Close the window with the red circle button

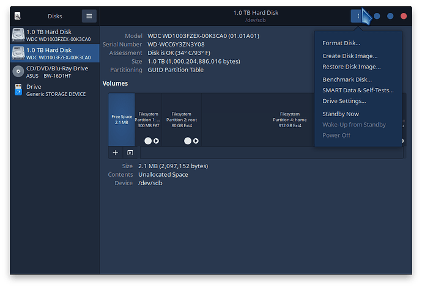[x=404, y=16]
